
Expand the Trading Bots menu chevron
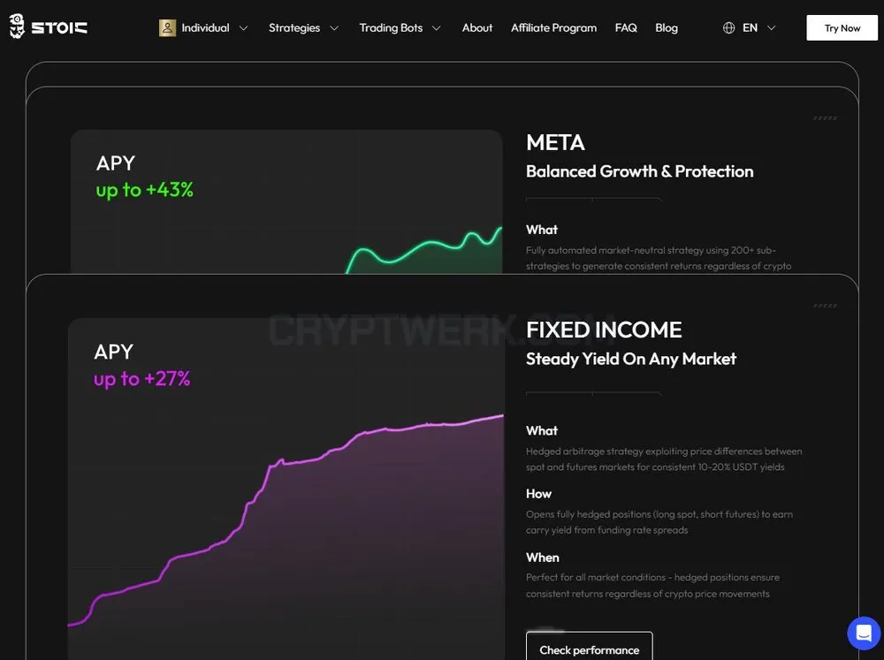pyautogui.click(x=437, y=28)
